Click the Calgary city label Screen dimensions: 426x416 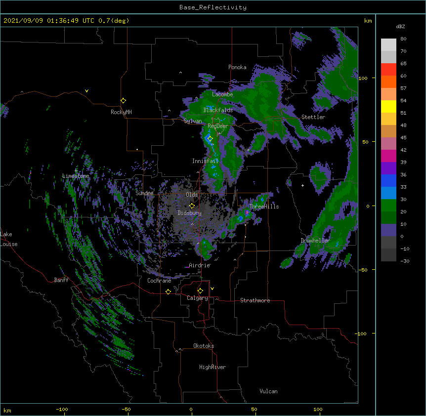point(197,298)
